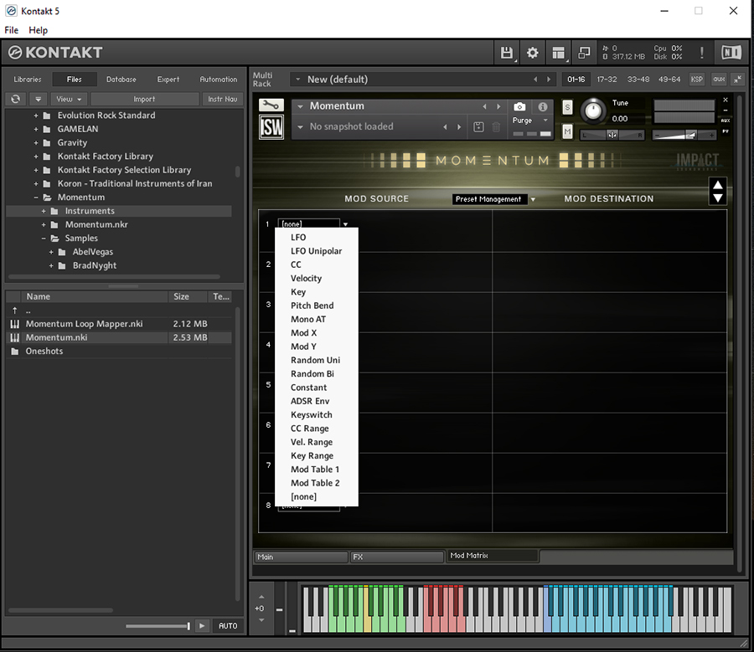
Task: Click the instrument volume slider
Action: click(684, 136)
